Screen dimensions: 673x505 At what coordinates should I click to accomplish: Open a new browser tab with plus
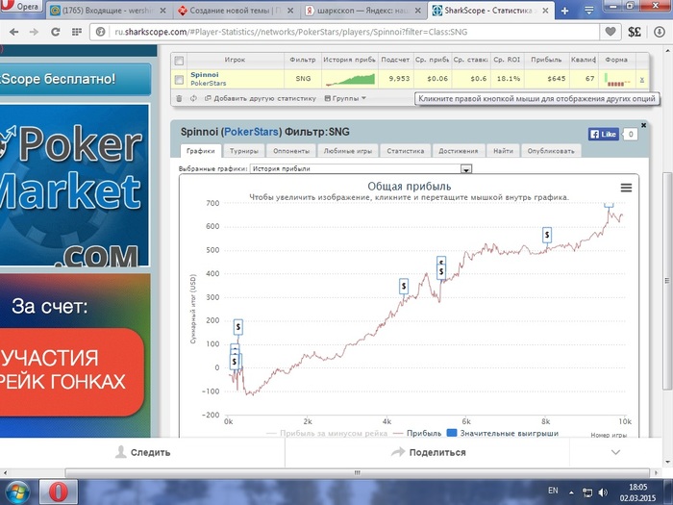click(565, 12)
